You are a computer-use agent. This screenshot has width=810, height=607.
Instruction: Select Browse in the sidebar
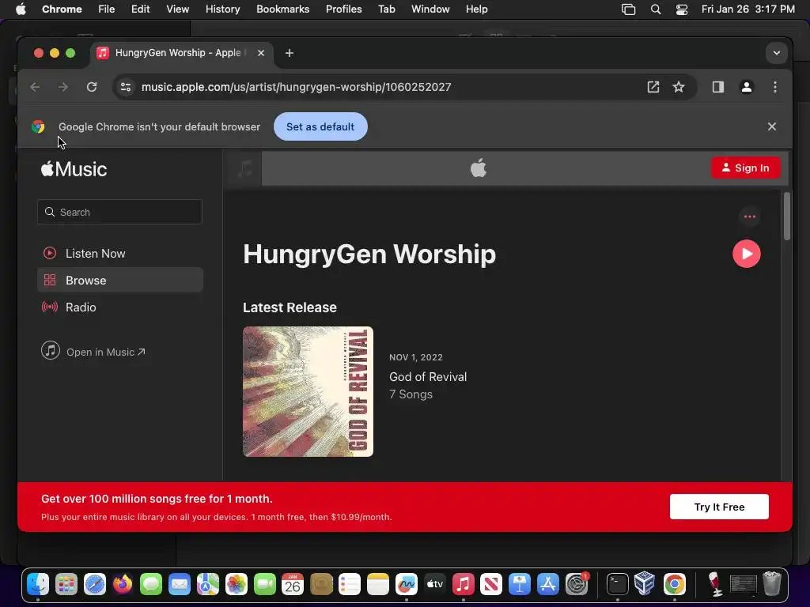[120, 281]
